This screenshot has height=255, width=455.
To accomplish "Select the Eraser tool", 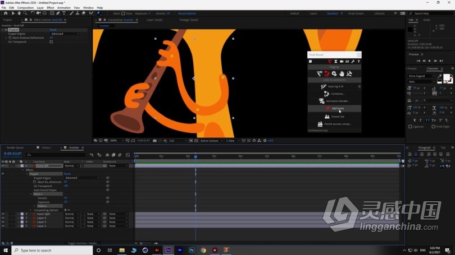I will (x=84, y=13).
